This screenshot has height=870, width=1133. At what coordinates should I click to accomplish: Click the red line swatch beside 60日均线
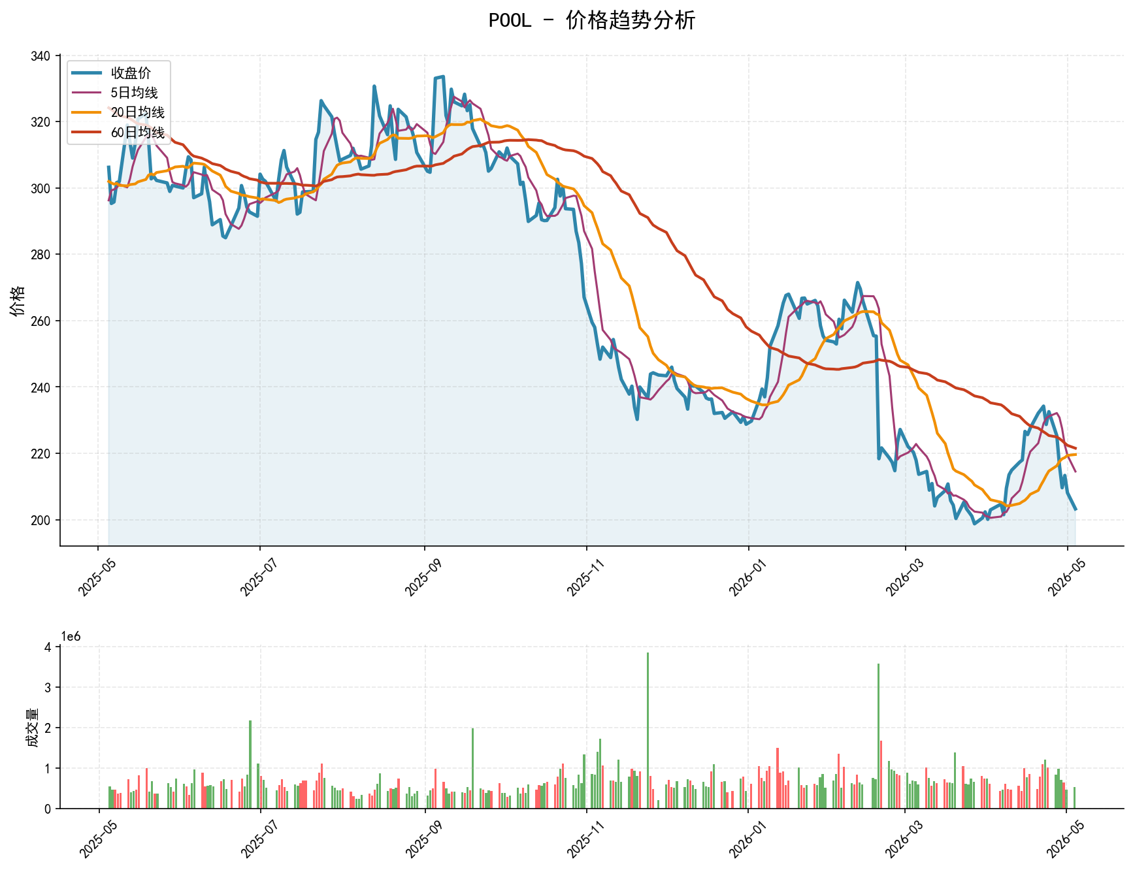[x=87, y=132]
